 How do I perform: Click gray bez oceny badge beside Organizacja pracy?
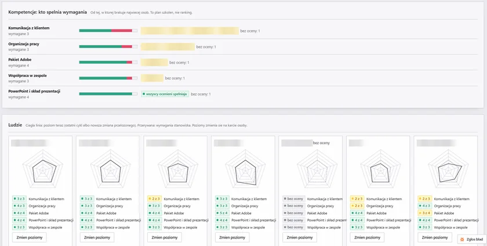[294, 206]
